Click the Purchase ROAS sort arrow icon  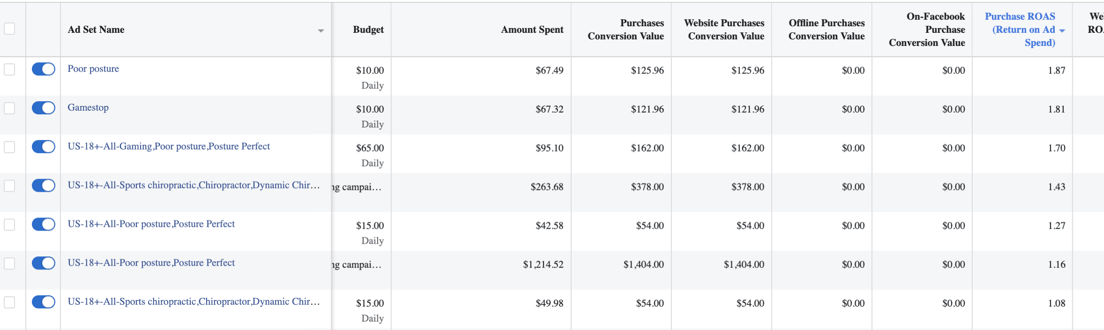click(1062, 30)
